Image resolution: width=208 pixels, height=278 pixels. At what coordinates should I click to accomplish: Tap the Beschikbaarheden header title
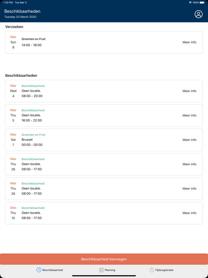click(x=22, y=11)
